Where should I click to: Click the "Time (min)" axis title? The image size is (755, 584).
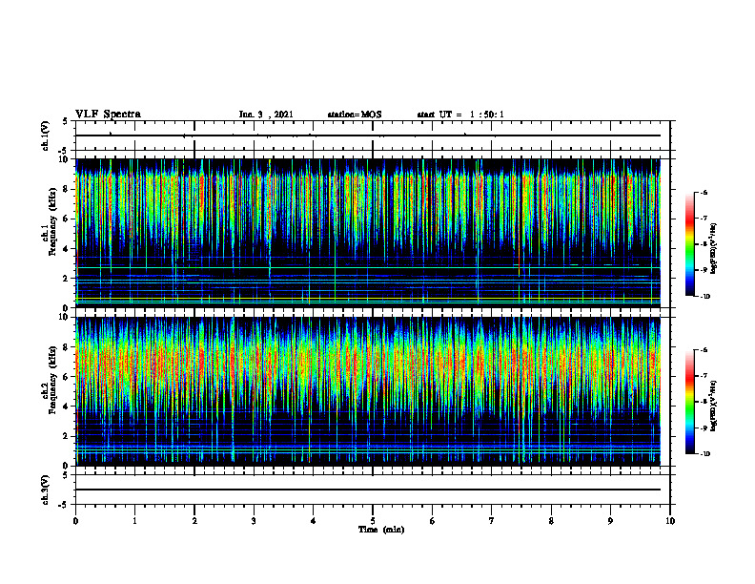(x=381, y=530)
